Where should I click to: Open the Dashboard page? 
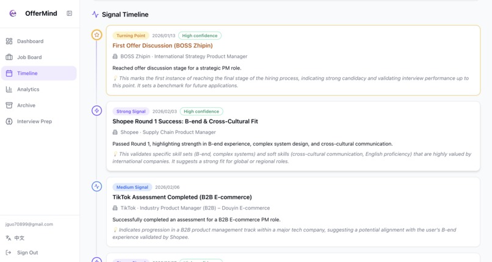pos(39,41)
